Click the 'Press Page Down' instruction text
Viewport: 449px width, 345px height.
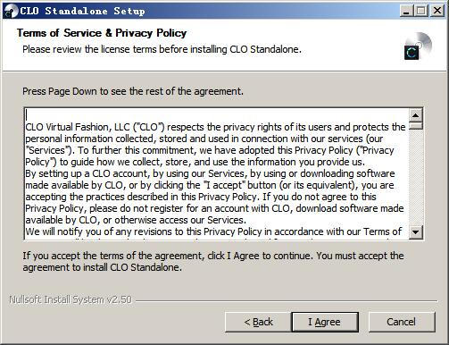(x=133, y=91)
